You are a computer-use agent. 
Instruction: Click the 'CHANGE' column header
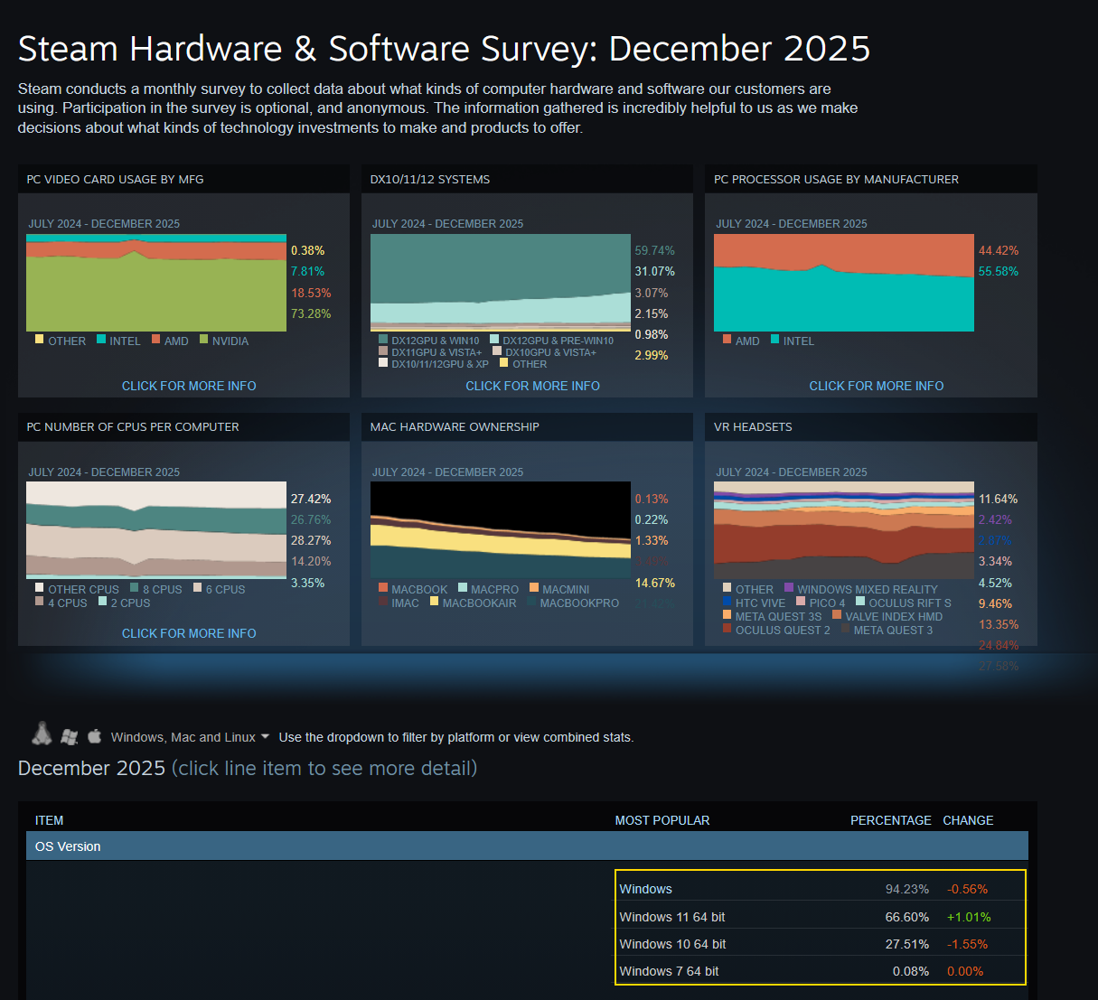tap(968, 820)
